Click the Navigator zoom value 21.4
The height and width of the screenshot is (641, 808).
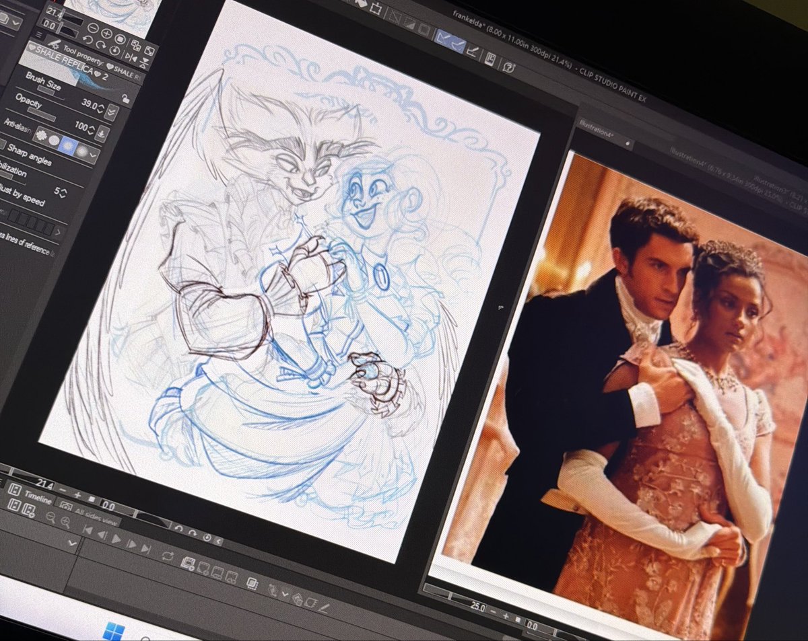[54, 11]
